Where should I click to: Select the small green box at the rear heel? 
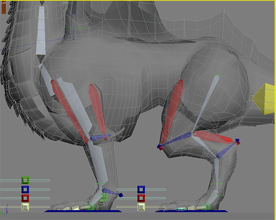coord(206,207)
